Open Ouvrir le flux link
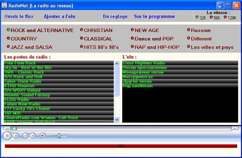 (19, 16)
